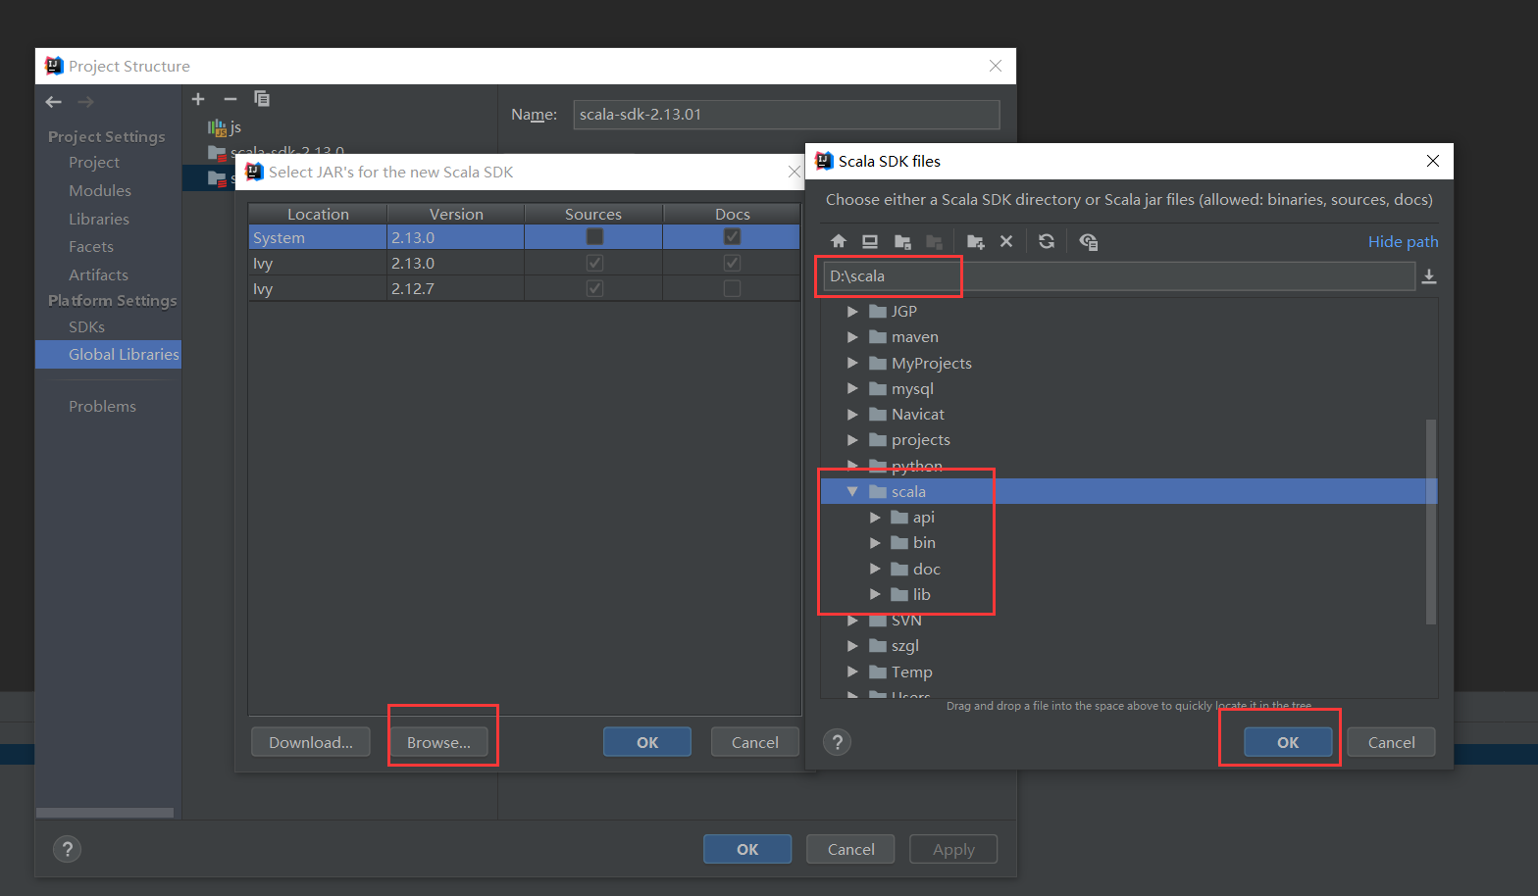Open Modules settings section
Image resolution: width=1538 pixels, height=896 pixels.
99,191
